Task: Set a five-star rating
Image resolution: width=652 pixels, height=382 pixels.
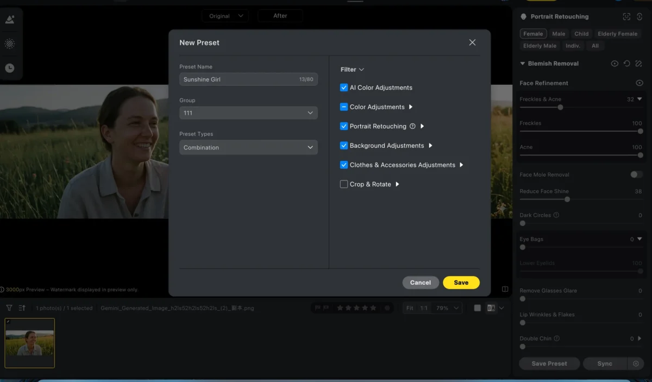Action: tap(373, 308)
